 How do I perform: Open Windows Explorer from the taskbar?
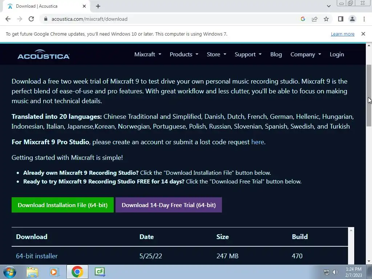tap(32, 272)
